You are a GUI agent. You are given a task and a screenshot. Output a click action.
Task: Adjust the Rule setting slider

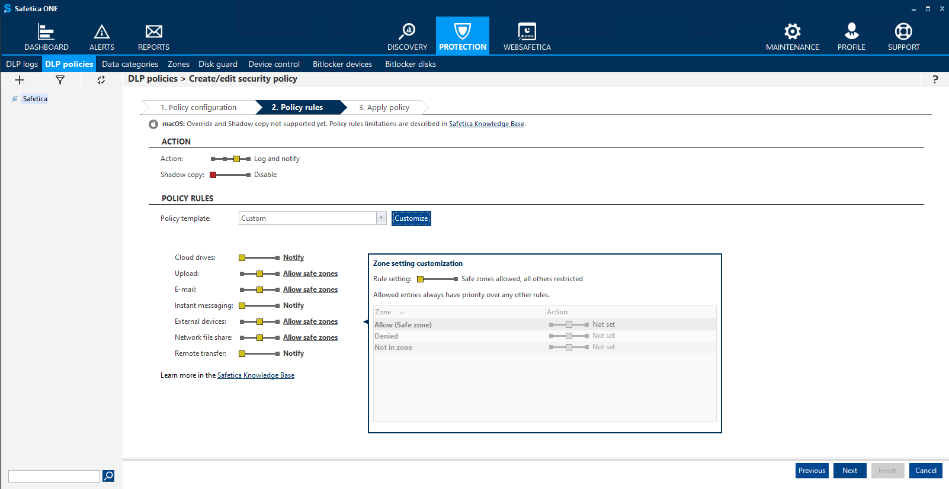(437, 279)
